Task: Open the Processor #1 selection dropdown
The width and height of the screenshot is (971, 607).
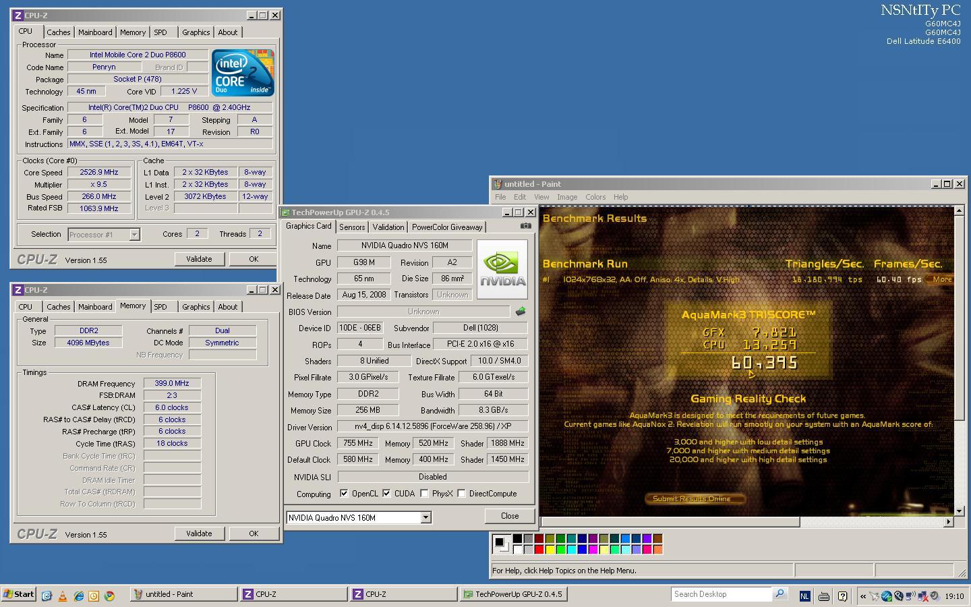Action: coord(134,234)
